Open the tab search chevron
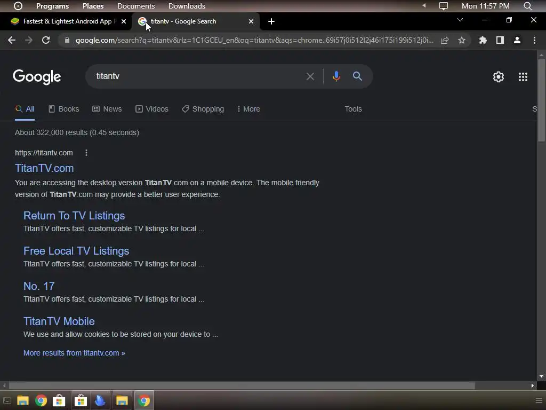Image resolution: width=546 pixels, height=410 pixels. (460, 20)
